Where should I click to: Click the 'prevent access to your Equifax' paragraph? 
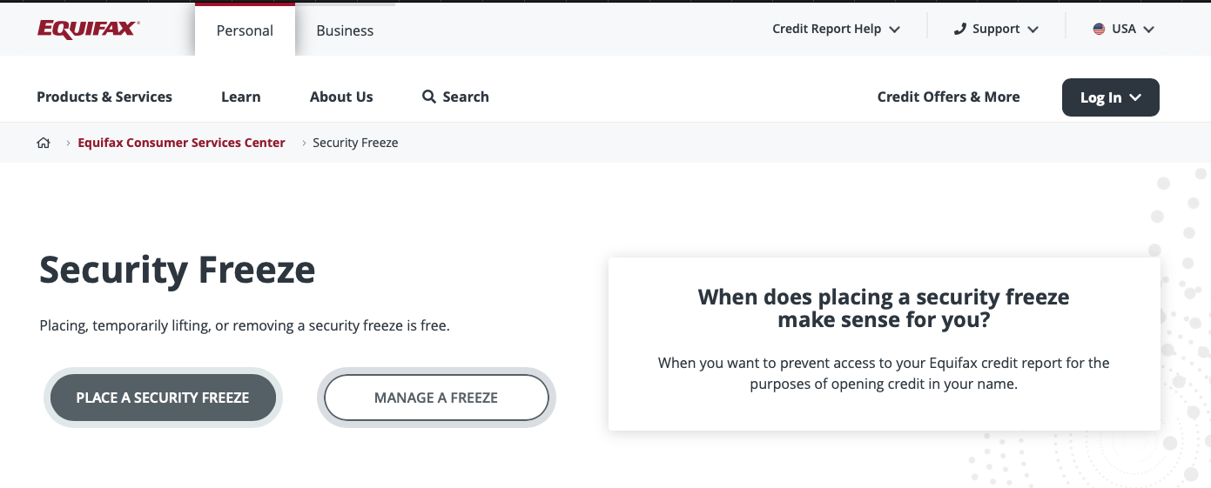pyautogui.click(x=884, y=373)
